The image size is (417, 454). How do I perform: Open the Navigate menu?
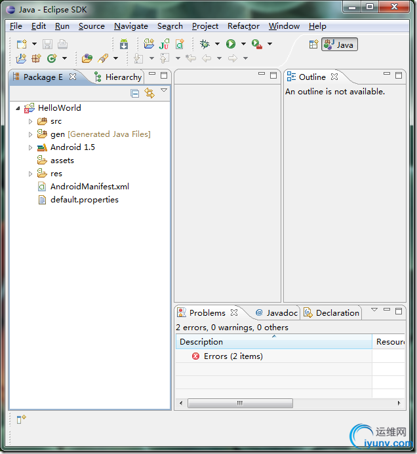131,26
